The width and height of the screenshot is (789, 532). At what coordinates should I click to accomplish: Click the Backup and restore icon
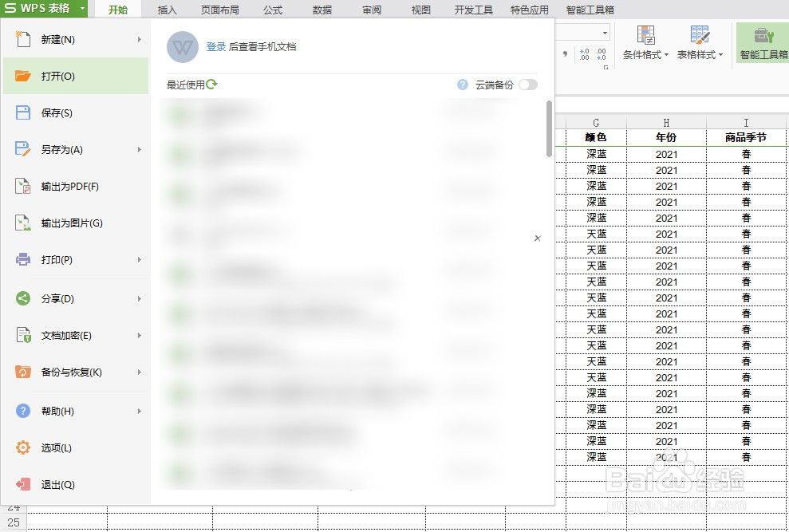(x=23, y=372)
